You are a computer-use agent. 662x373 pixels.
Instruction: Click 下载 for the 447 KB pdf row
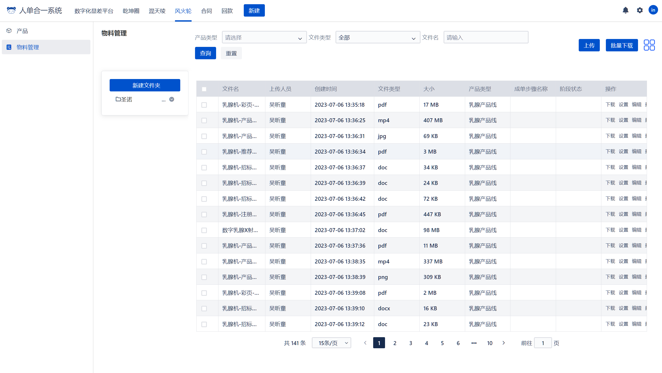point(610,214)
